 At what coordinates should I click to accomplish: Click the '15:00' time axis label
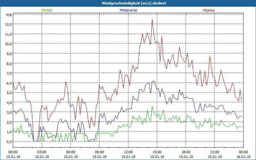pos(157,152)
